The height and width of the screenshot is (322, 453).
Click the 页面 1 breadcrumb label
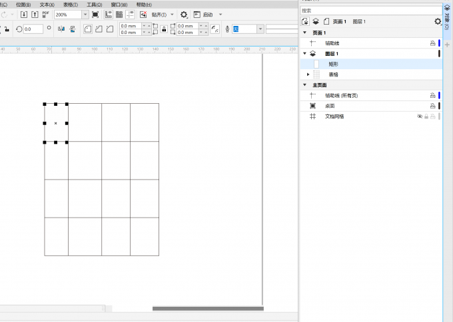pos(340,22)
